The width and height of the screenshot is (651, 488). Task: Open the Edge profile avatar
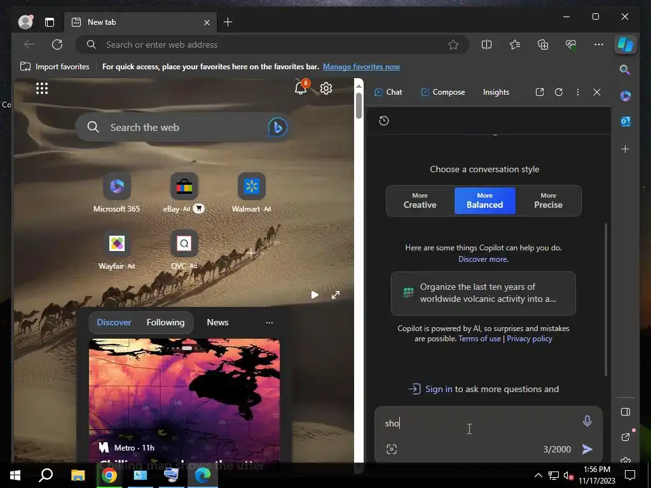[x=25, y=22]
